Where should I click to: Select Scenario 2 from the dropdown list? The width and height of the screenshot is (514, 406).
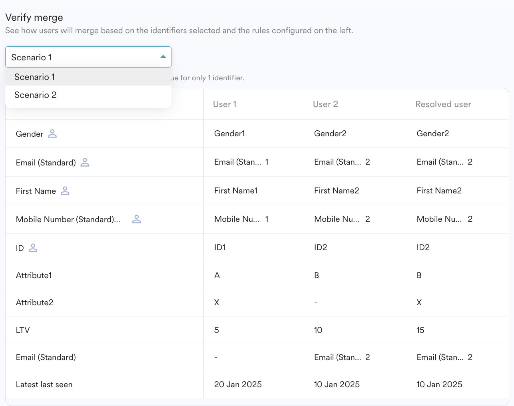[x=36, y=95]
